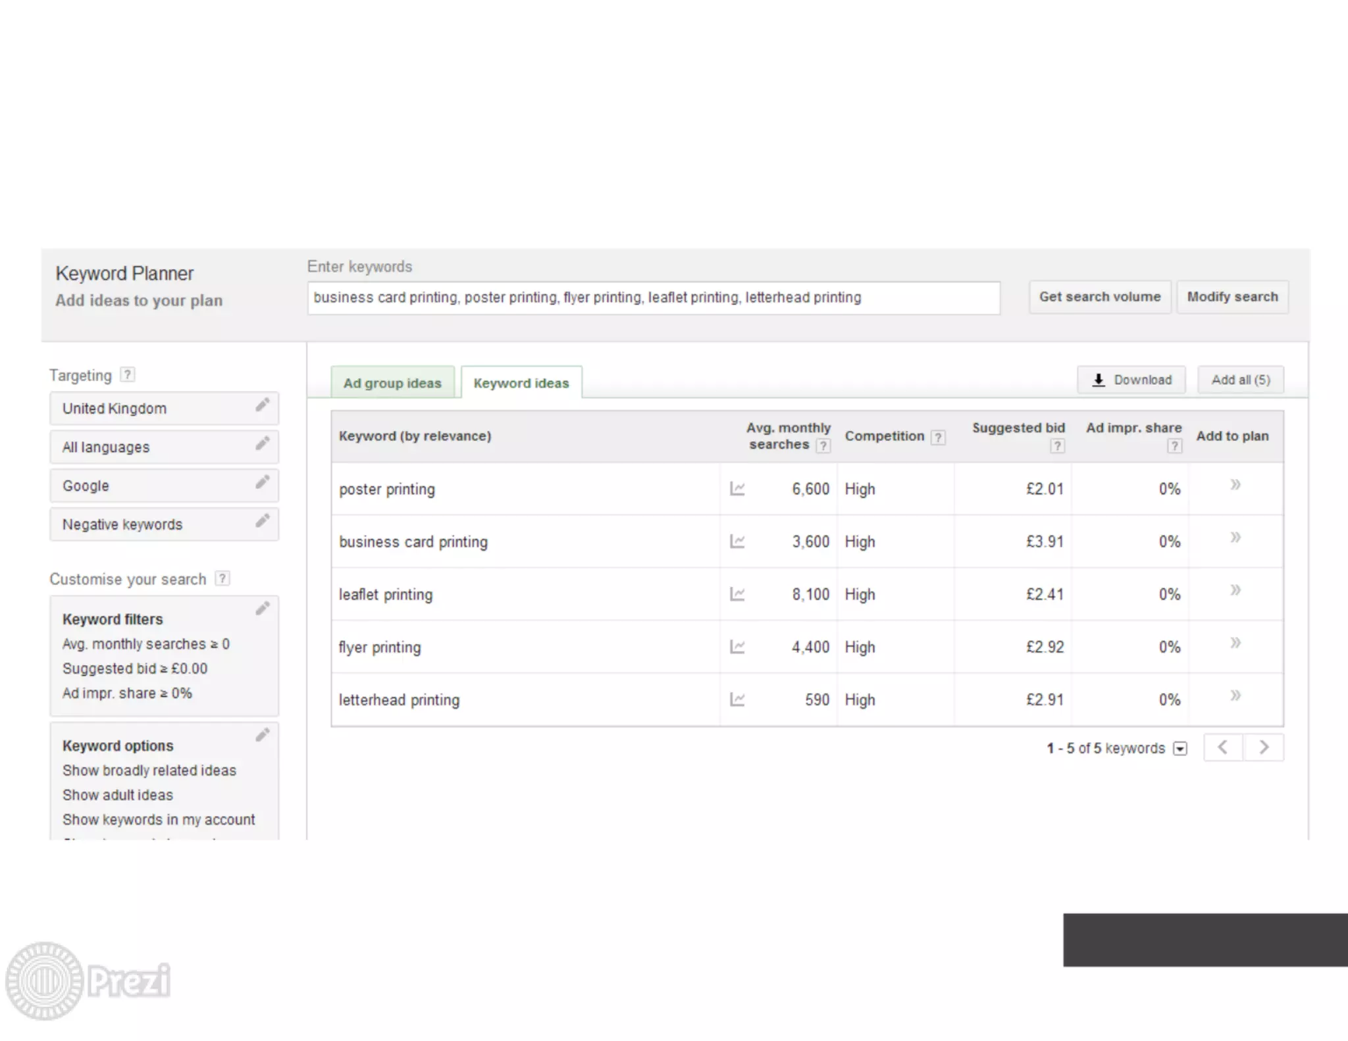Click help icon next to Competition
This screenshot has width=1348, height=1041.
(x=939, y=437)
